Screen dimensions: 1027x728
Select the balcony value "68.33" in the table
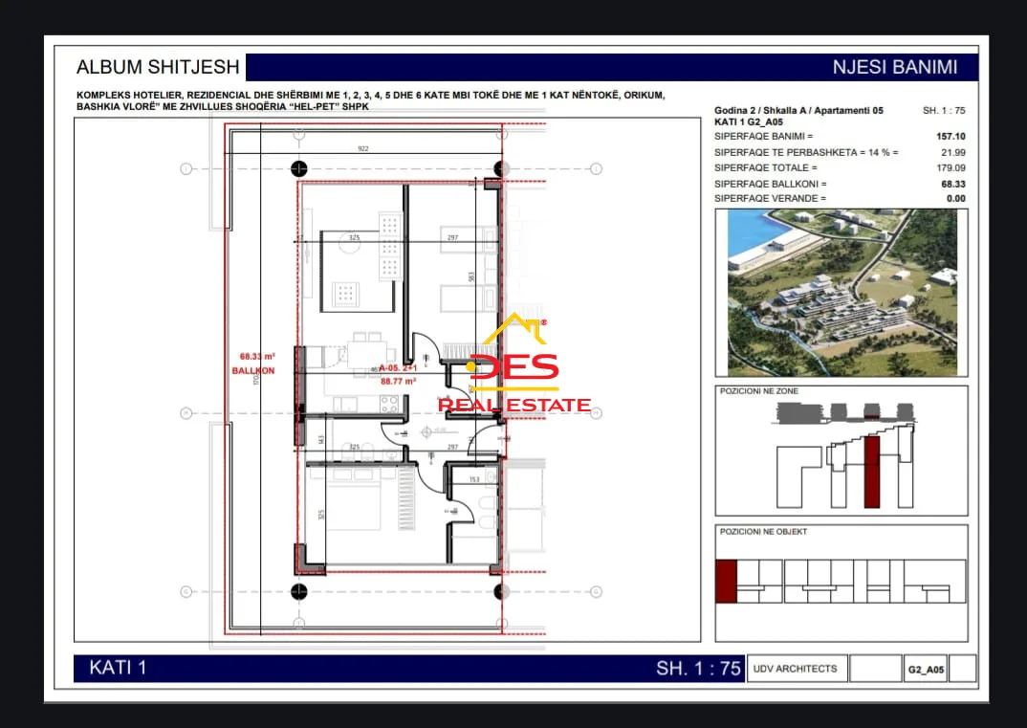pos(953,184)
